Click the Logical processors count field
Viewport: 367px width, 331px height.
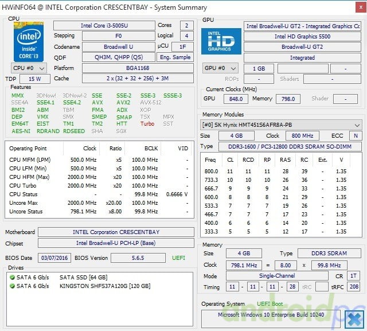[187, 36]
